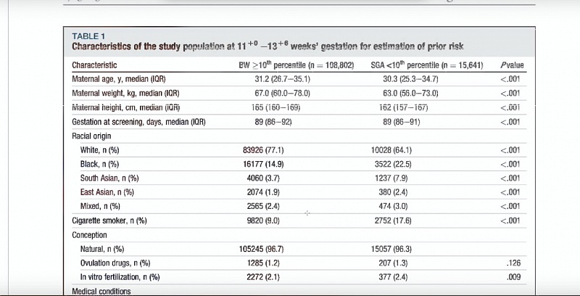
Task: Click the Maternal age row label
Action: click(x=119, y=79)
